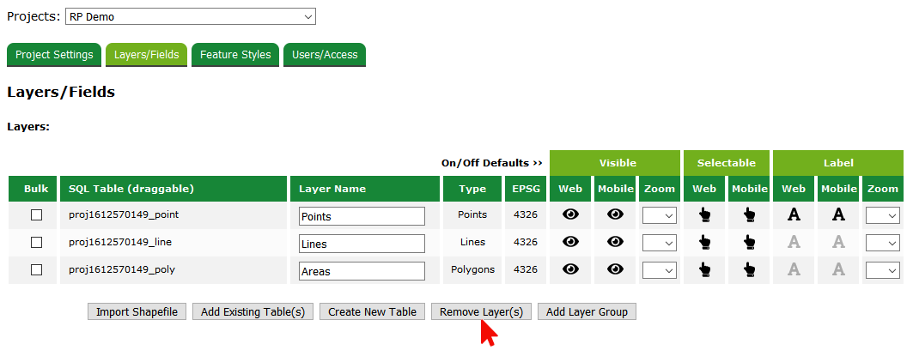The width and height of the screenshot is (913, 356).
Task: Toggle web visibility eye for Points layer
Action: tap(570, 215)
